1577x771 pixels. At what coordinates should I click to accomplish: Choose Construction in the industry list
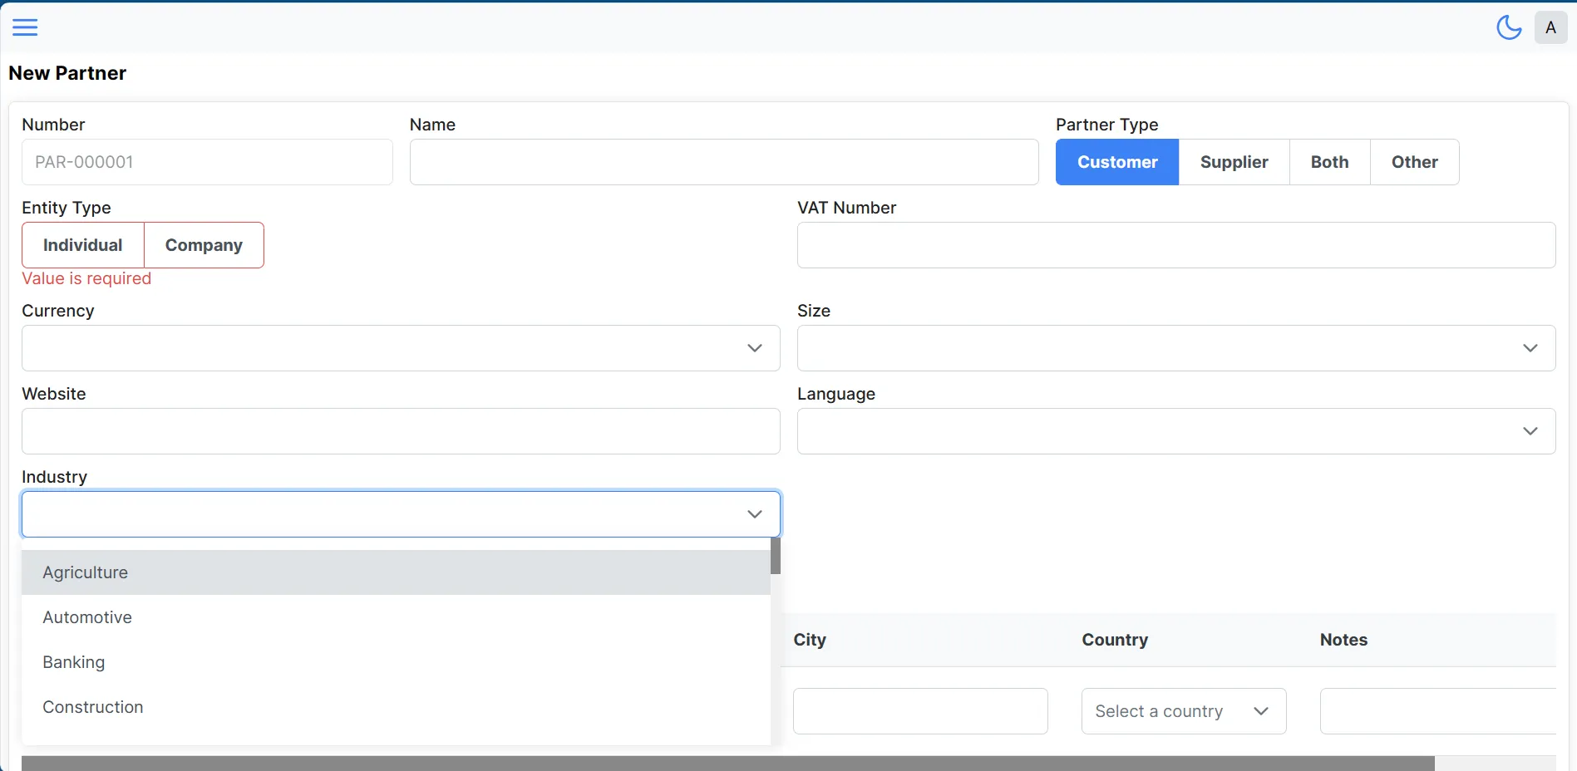(x=93, y=707)
